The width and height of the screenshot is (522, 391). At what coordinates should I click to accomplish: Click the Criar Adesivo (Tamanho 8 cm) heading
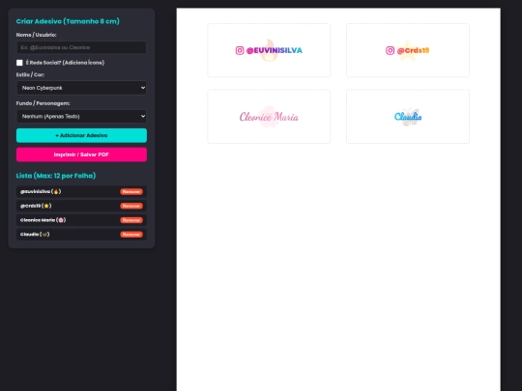(68, 21)
